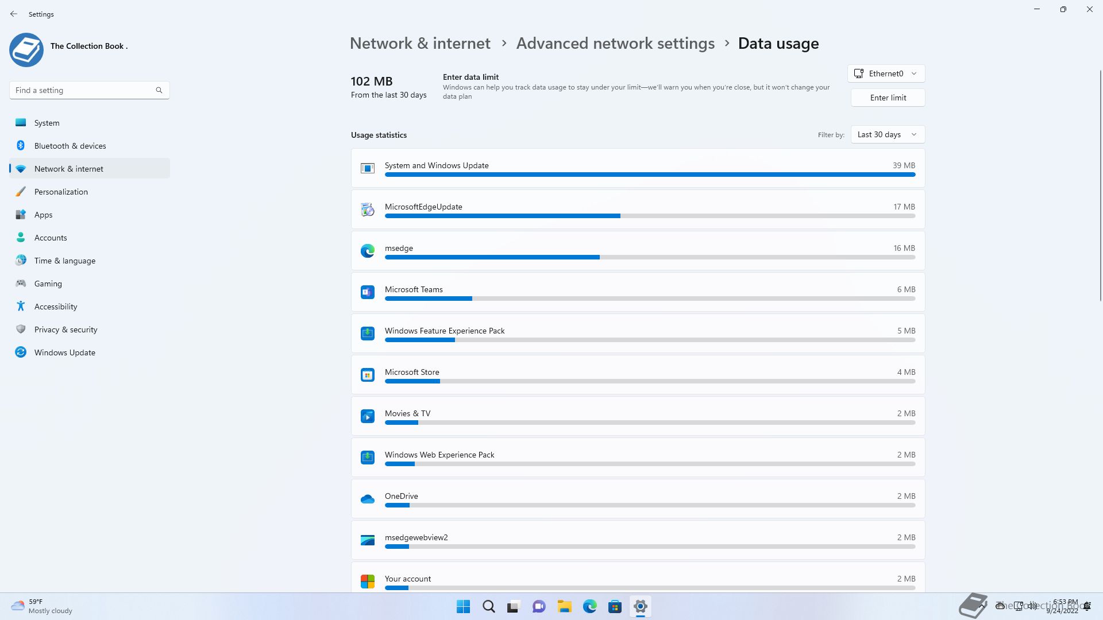Click the Microsoft Teams icon in usage list
Viewport: 1103px width, 620px height.
(368, 292)
